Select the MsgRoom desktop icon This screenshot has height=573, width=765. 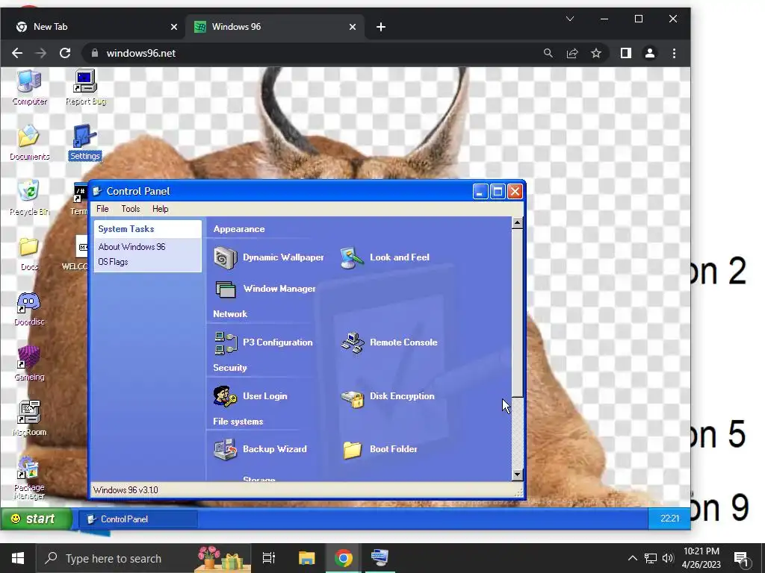(29, 419)
